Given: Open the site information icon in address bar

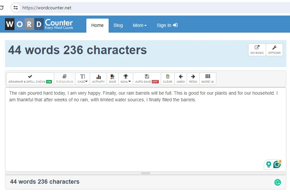Looking at the screenshot, I should (x=16, y=8).
